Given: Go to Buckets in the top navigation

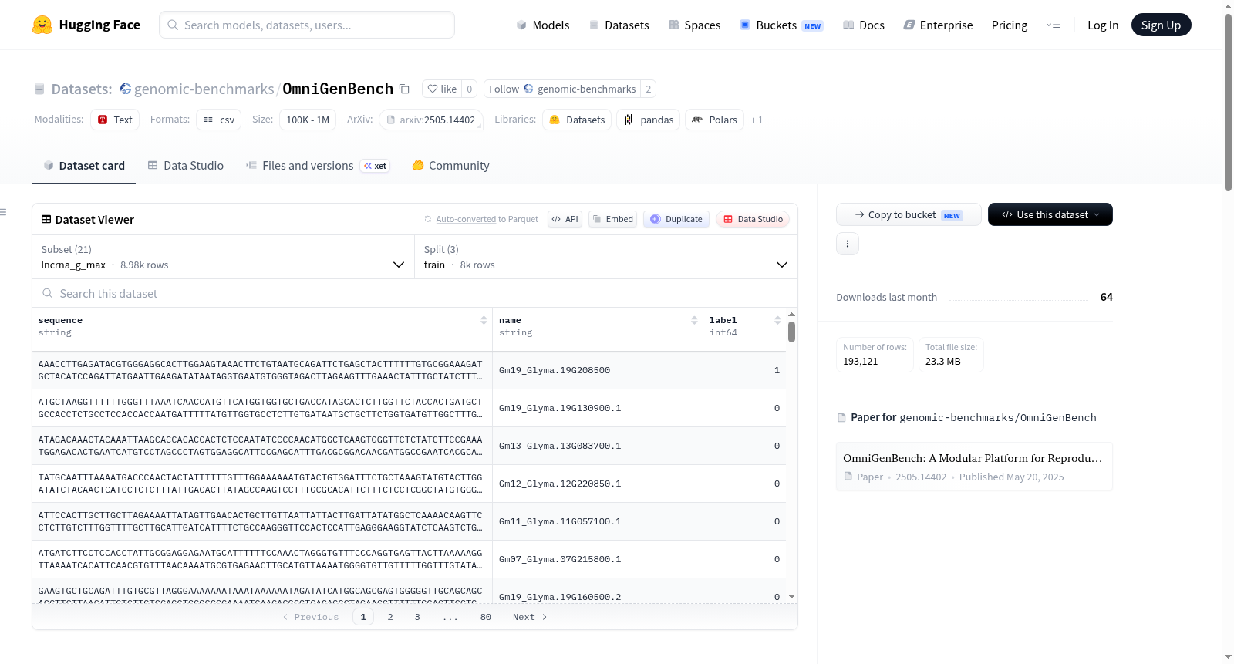Looking at the screenshot, I should pos(781,25).
